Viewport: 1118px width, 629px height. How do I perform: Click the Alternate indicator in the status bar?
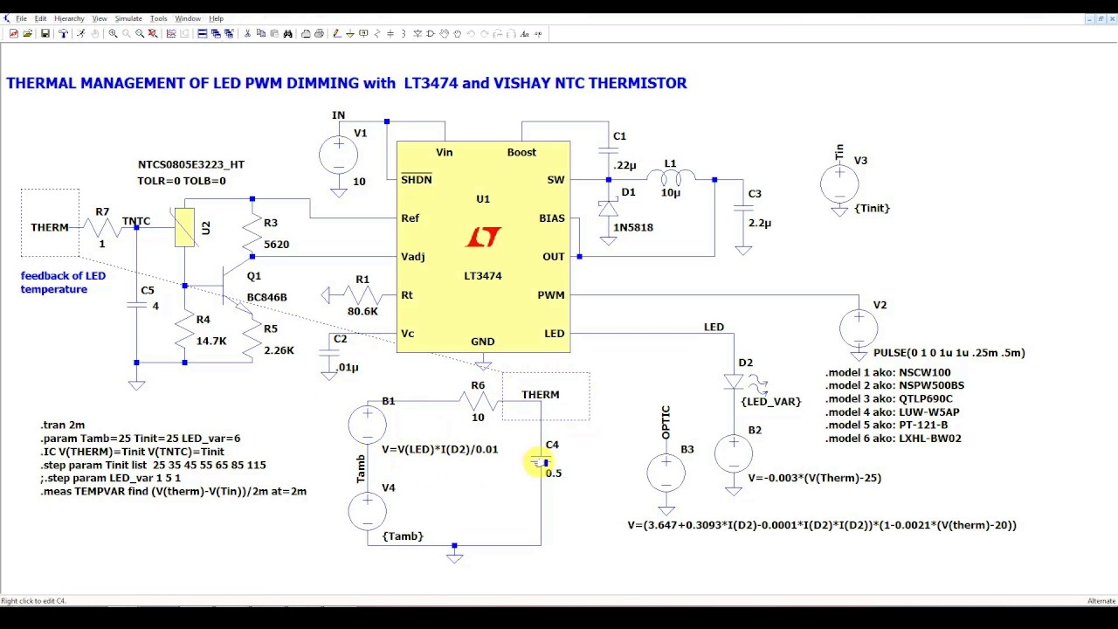[x=1101, y=600]
